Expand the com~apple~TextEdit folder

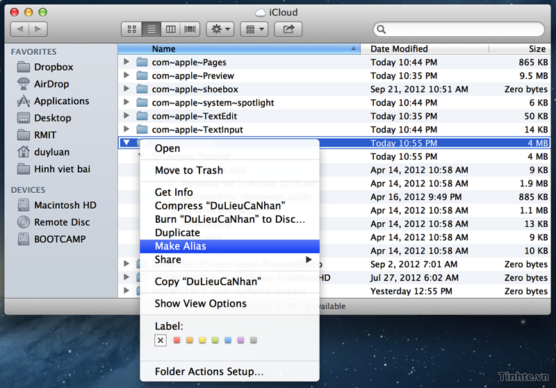tap(126, 115)
